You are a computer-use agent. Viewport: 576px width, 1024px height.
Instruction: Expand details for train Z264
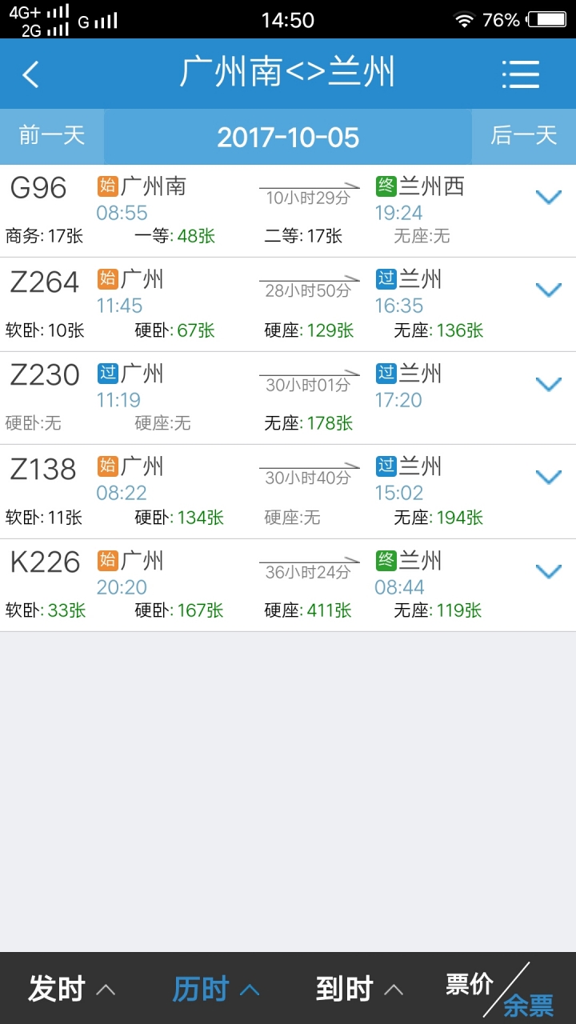pos(548,290)
